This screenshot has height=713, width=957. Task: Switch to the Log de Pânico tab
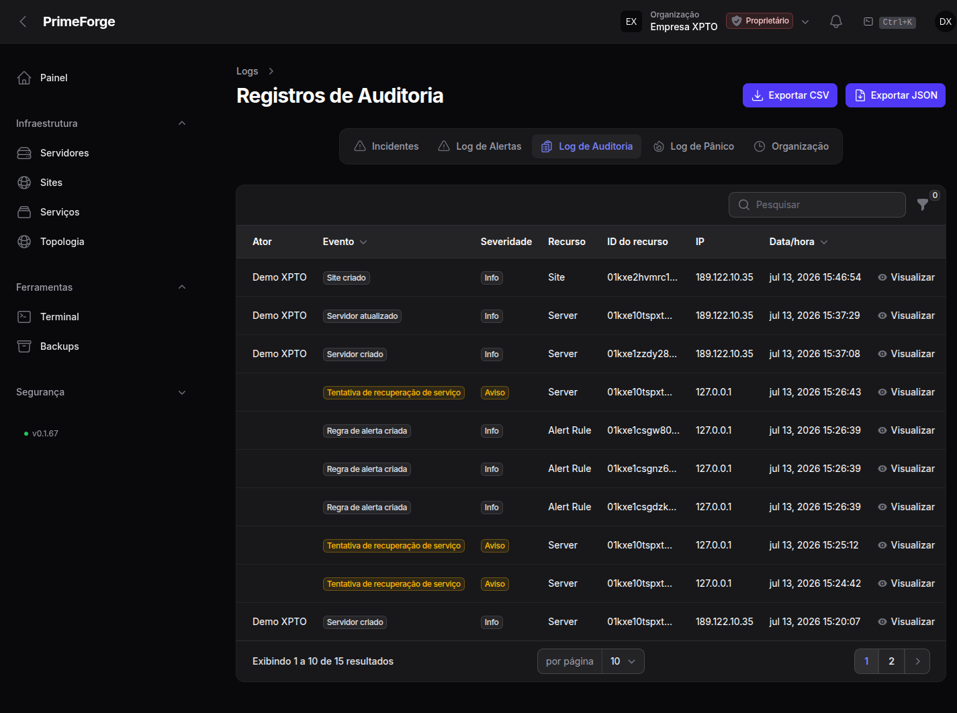[x=694, y=146]
